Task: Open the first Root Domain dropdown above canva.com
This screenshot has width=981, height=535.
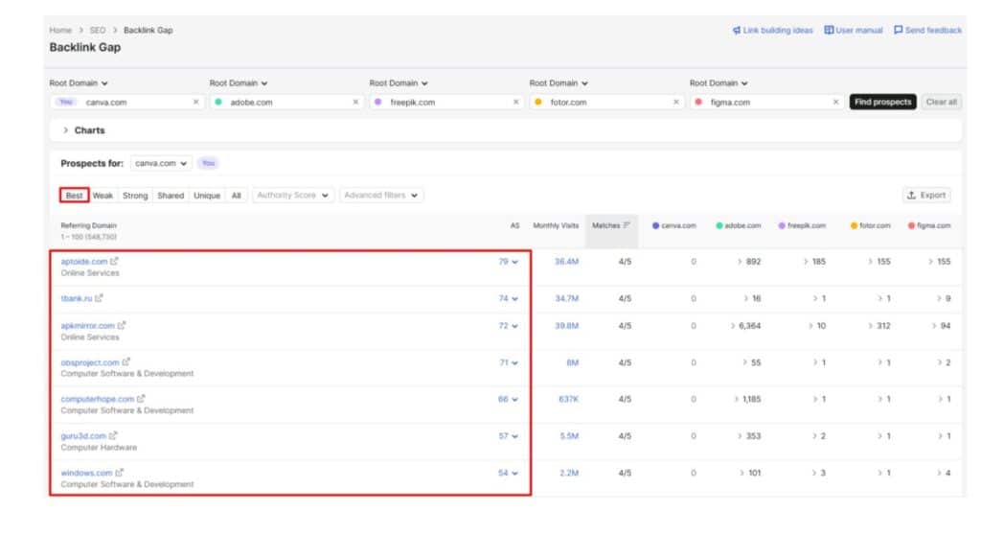Action: [x=79, y=83]
